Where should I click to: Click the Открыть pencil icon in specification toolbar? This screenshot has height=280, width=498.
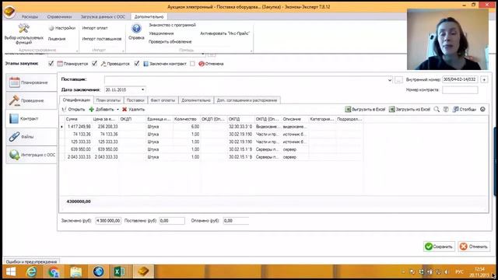(64, 109)
